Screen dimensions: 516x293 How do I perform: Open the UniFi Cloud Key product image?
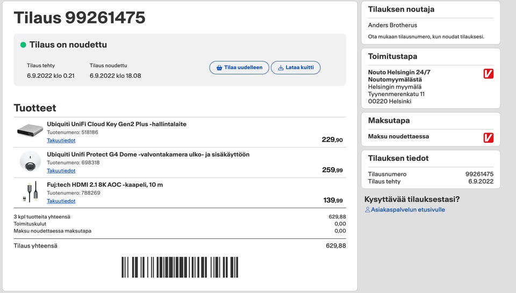pos(30,131)
